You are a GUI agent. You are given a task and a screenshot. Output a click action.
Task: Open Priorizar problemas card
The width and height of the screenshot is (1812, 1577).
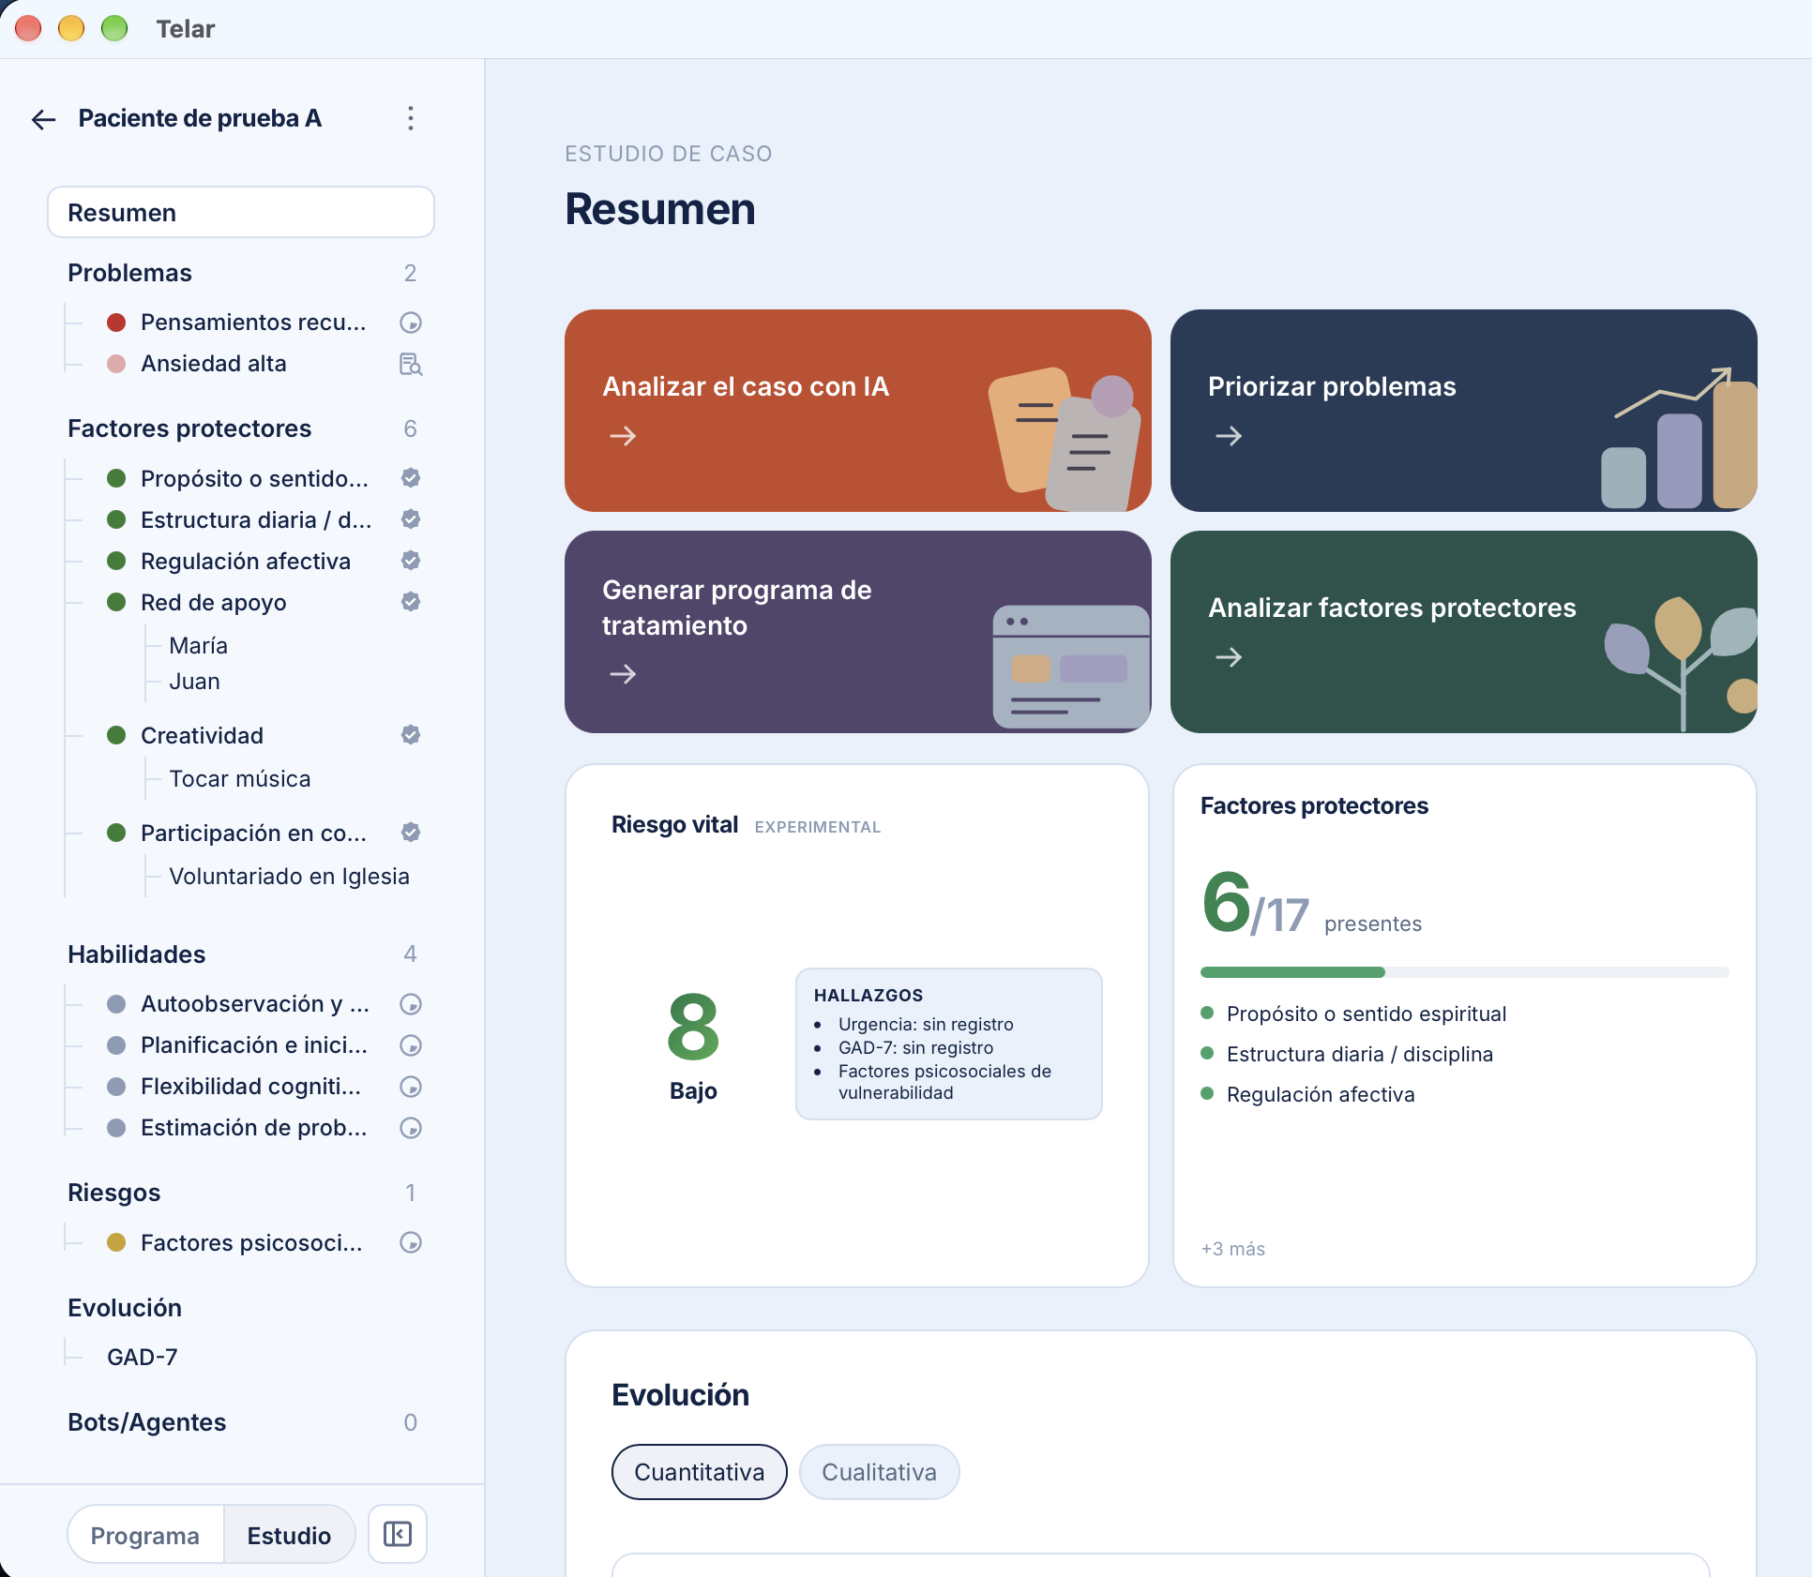tap(1463, 411)
